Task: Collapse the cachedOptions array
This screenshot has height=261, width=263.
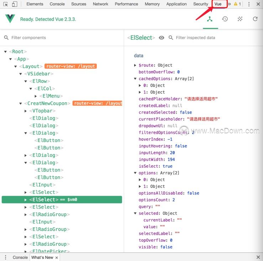Action: (x=135, y=78)
